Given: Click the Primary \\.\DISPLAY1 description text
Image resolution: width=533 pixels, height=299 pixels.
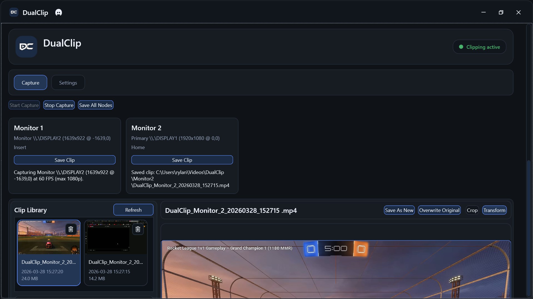Looking at the screenshot, I should (x=176, y=138).
